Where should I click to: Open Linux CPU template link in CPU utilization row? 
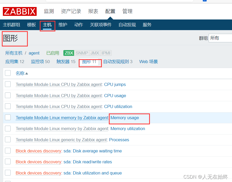pos(59,106)
